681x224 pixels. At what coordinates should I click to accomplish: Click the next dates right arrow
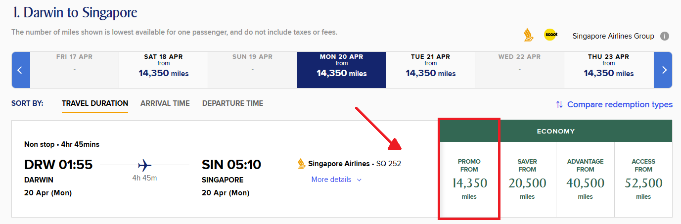tap(663, 70)
